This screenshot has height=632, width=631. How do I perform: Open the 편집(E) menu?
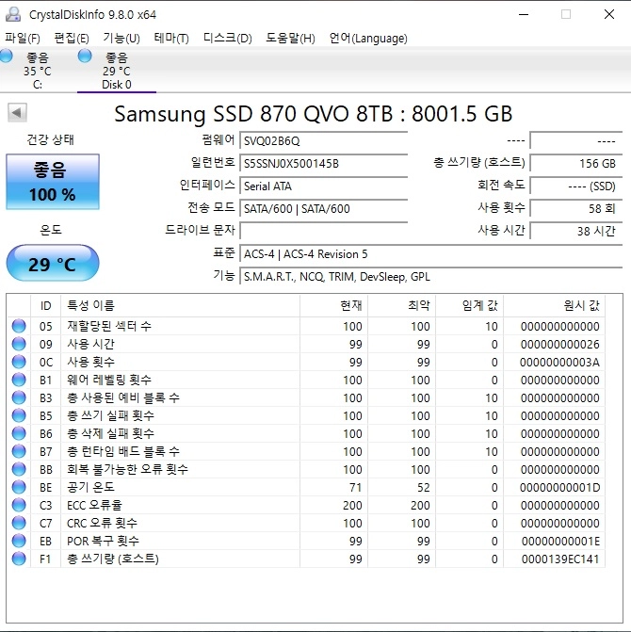click(x=72, y=39)
